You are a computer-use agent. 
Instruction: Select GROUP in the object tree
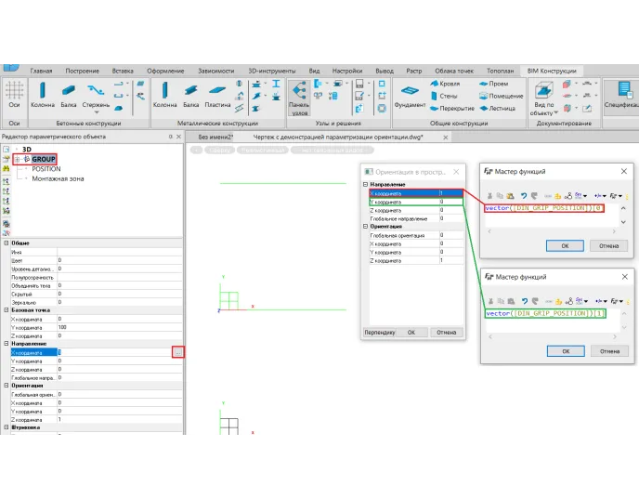point(44,159)
